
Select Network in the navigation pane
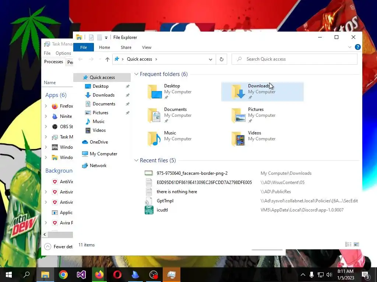(98, 166)
